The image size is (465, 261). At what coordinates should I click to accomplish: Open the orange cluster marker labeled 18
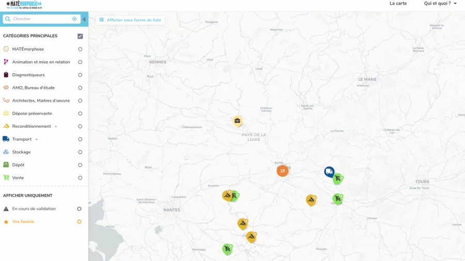(x=282, y=171)
